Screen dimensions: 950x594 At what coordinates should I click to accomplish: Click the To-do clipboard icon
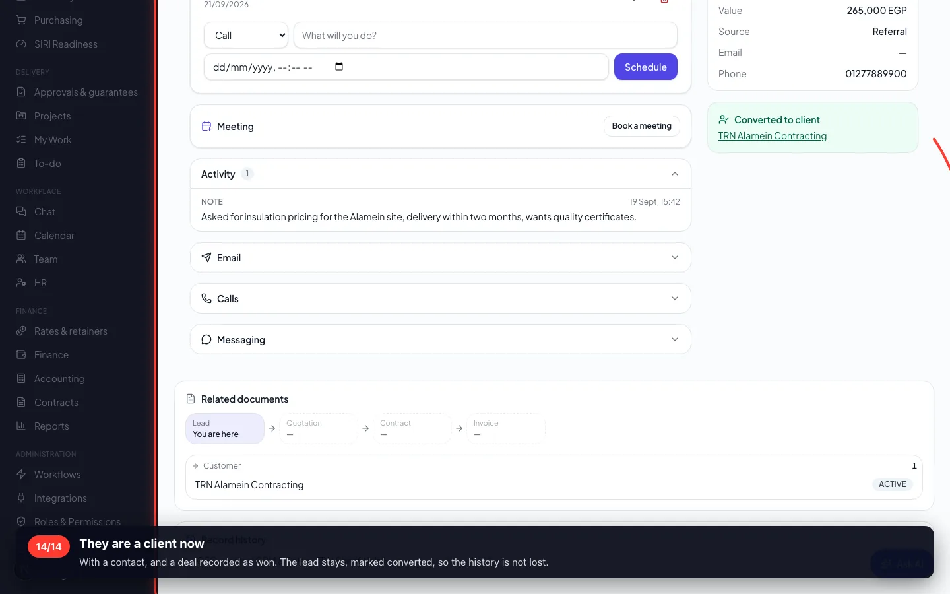pos(21,164)
